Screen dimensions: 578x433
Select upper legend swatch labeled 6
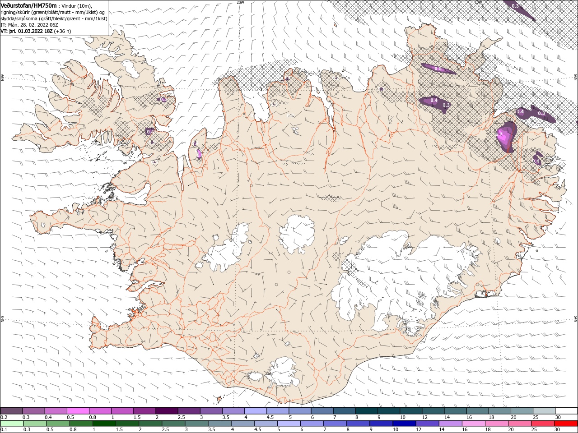[322, 411]
